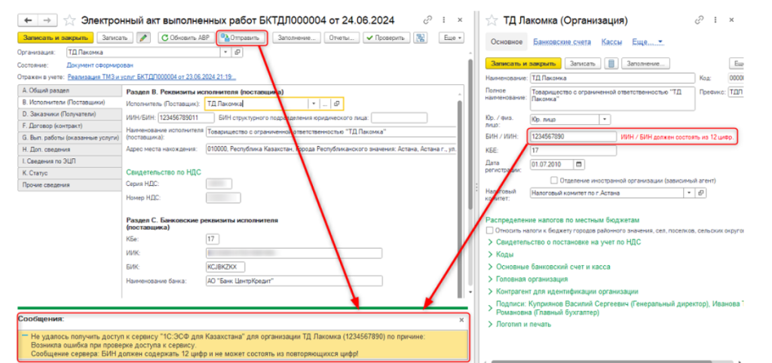The height and width of the screenshot is (363, 772).
Task: Expand Логотип и печать section
Action: click(519, 324)
